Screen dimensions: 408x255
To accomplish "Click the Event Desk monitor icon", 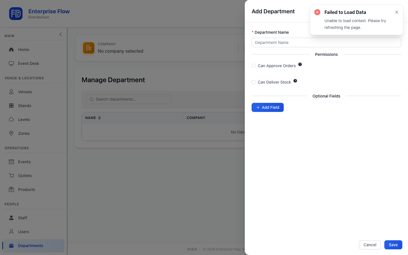I will coord(11,63).
